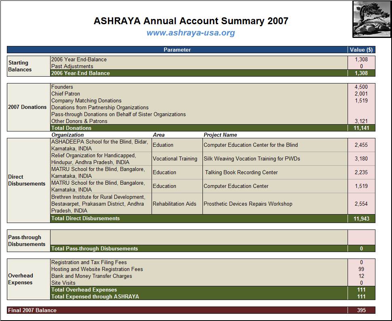Select 'Total Overhead Expenses' row label
This screenshot has height=321, width=392.
point(84,290)
